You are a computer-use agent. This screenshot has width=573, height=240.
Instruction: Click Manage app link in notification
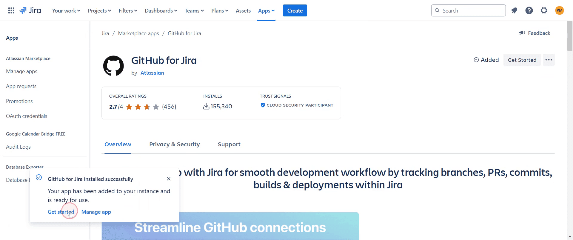(x=96, y=212)
